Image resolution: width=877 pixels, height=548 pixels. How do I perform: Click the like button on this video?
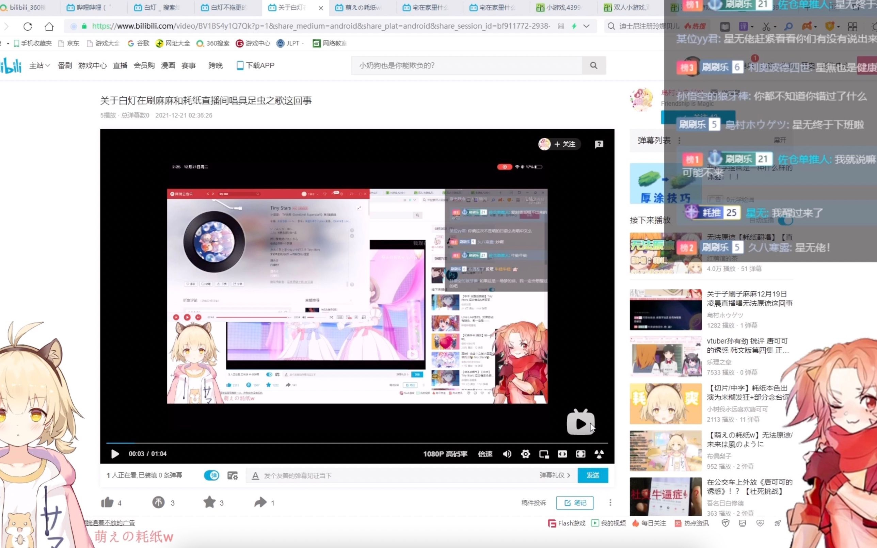coord(107,502)
